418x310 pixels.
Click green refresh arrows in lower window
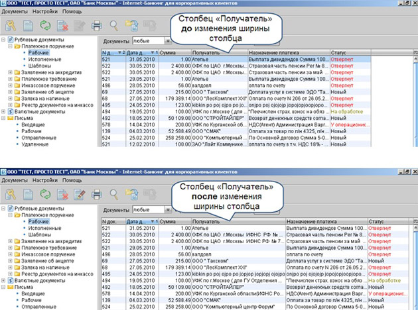[45, 194]
